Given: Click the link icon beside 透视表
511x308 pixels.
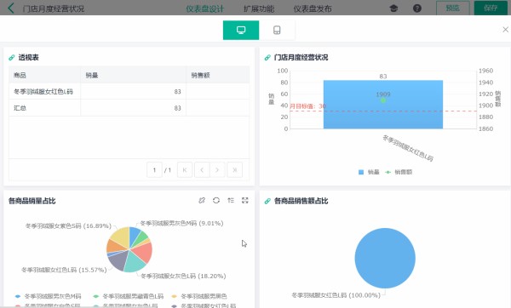Looking at the screenshot, I should click(x=12, y=58).
